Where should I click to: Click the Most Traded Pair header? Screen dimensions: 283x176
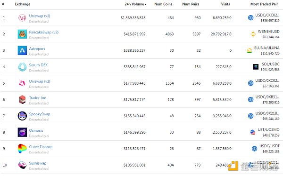[264, 4]
